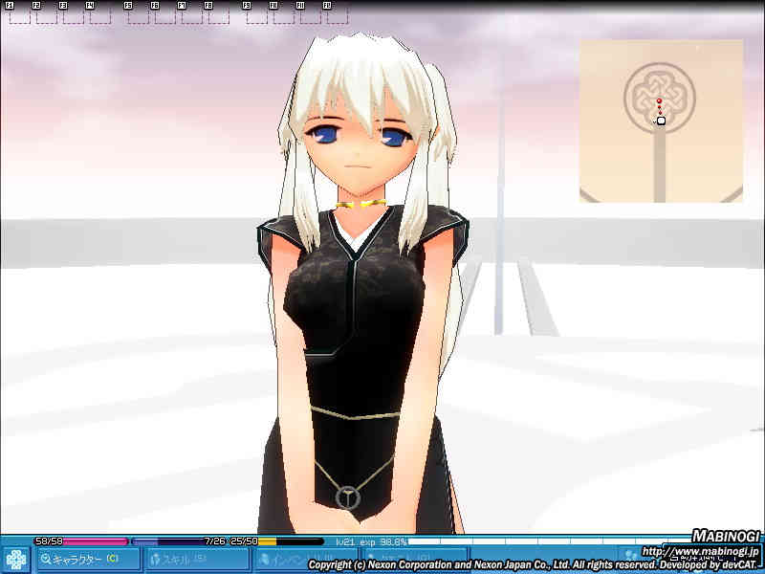Click the F1 hotkey slot
The height and width of the screenshot is (574, 765).
pos(20,13)
